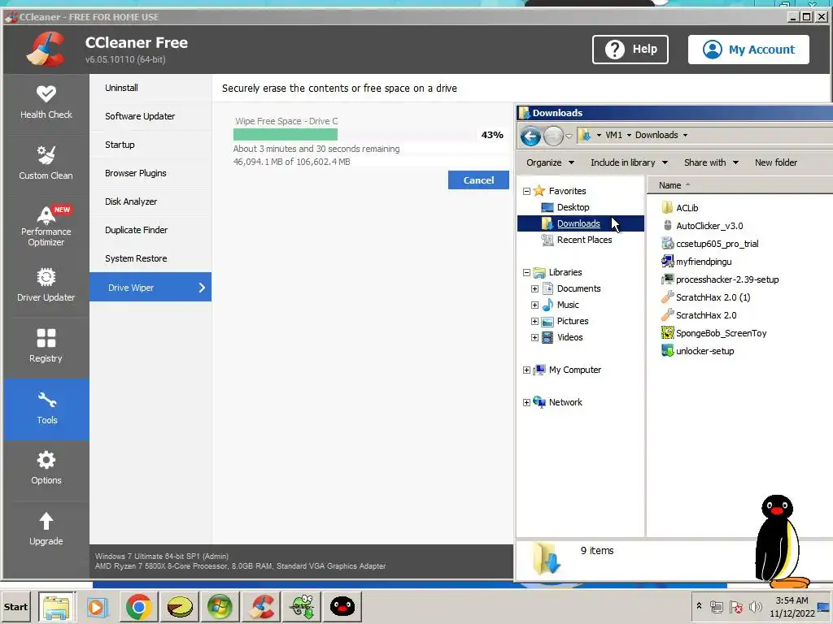Open System Restore tool
The image size is (833, 624).
(x=150, y=258)
